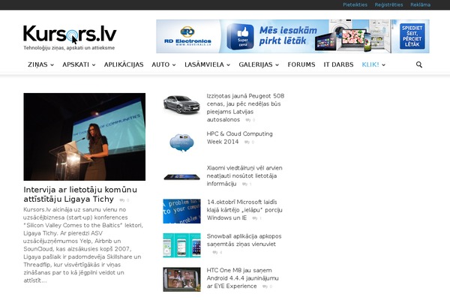Open the ZIŅAS menu item
Image resolution: width=450 pixels, height=300 pixels.
(37, 64)
